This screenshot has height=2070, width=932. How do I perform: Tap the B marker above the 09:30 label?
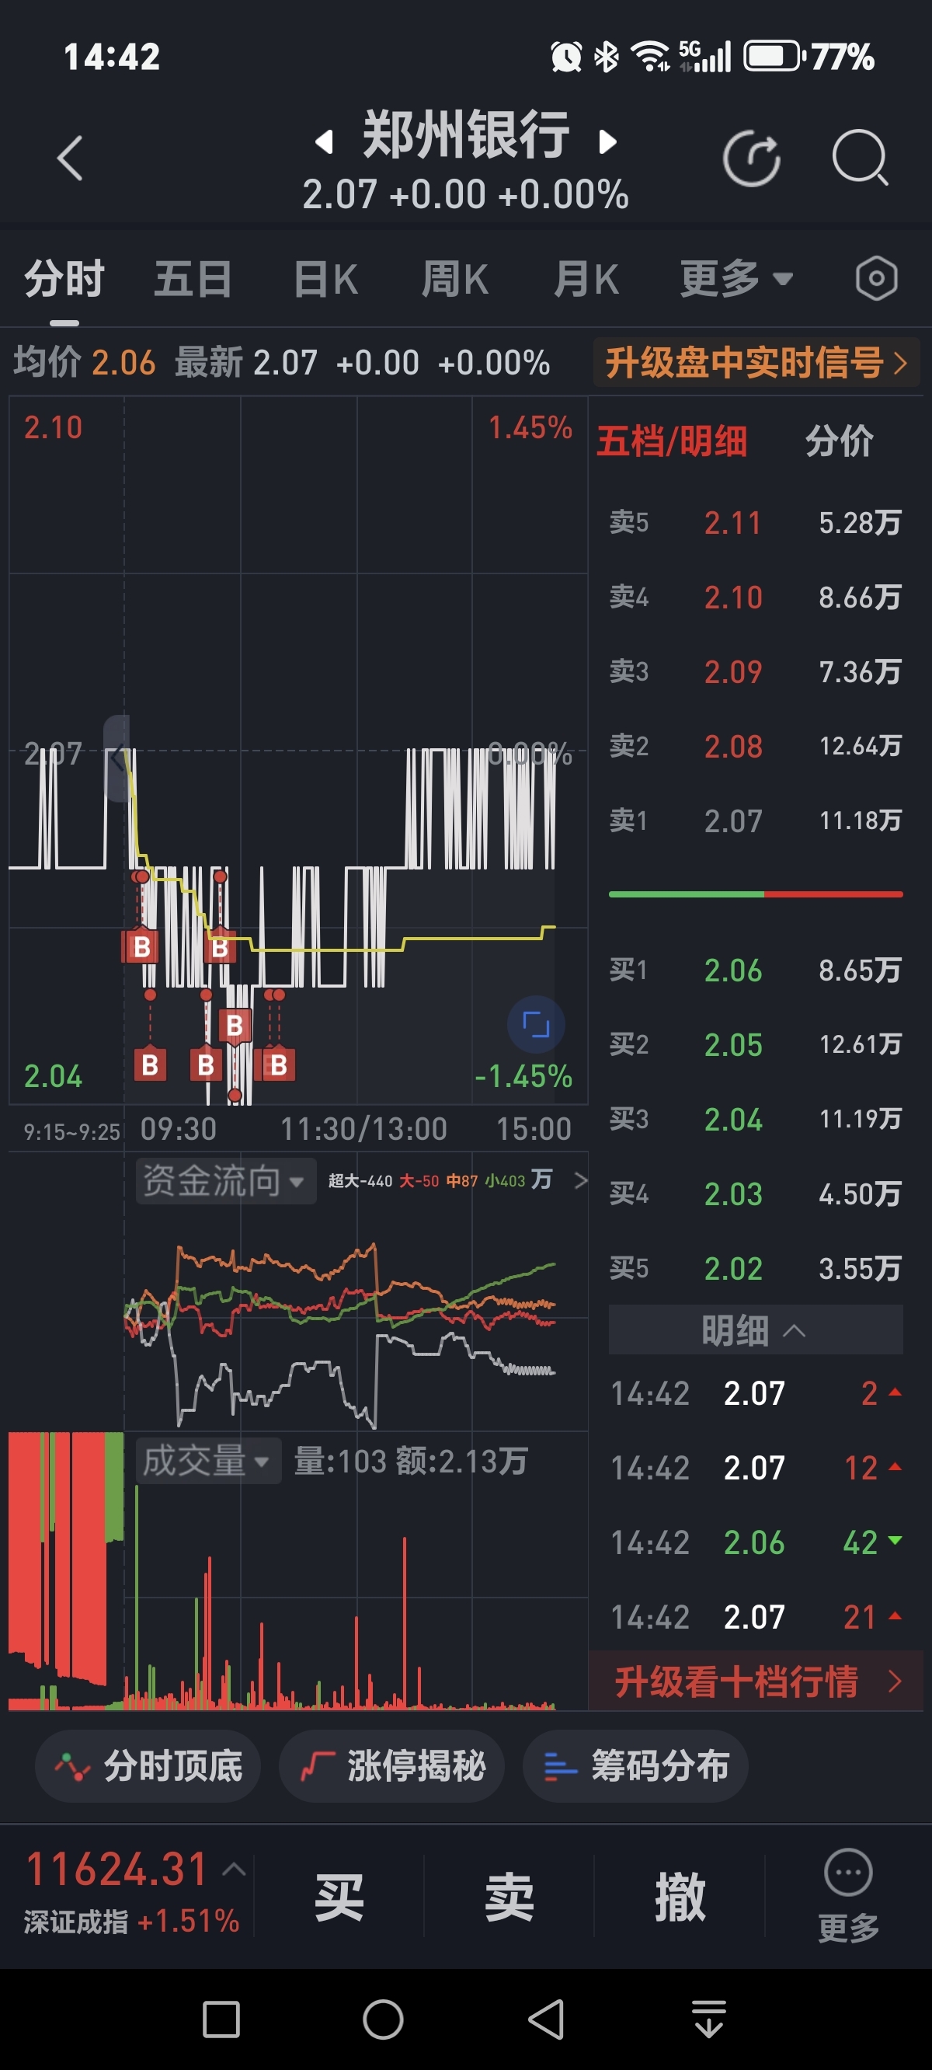point(149,1065)
